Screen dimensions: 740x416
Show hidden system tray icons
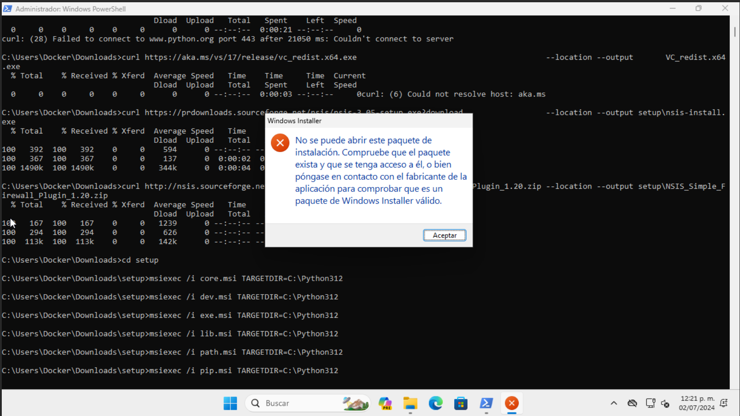pyautogui.click(x=614, y=404)
